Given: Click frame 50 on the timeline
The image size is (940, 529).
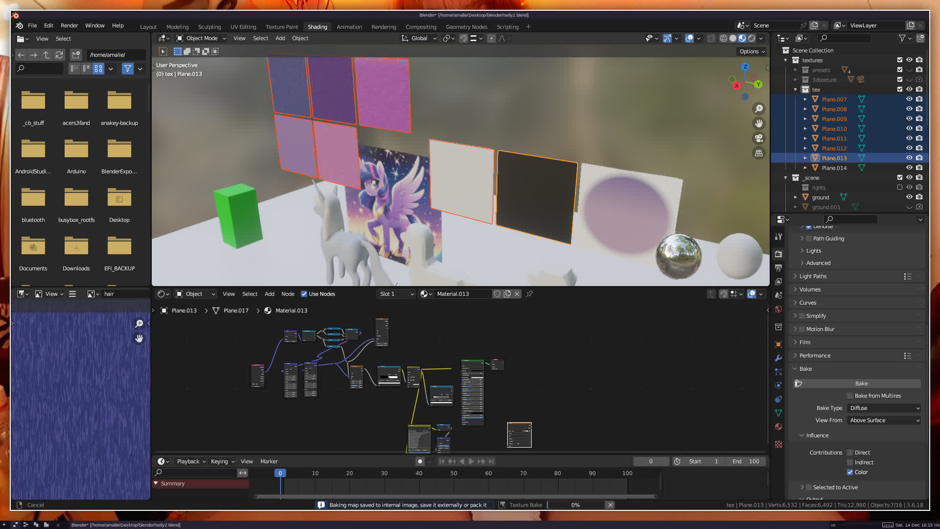Looking at the screenshot, I should coord(454,473).
